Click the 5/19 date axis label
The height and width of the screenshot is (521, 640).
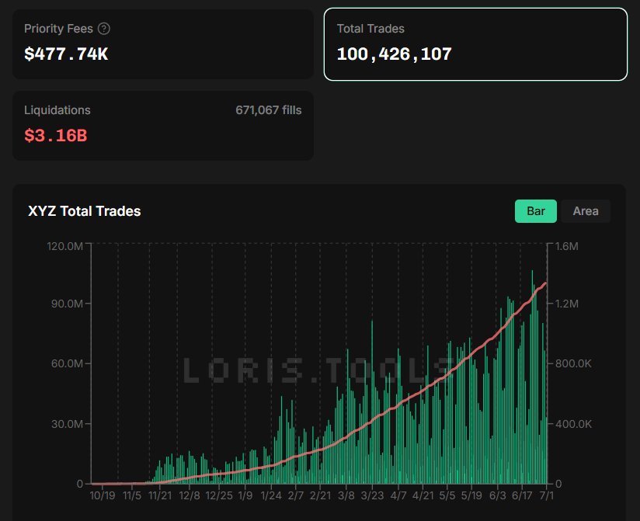(x=471, y=495)
